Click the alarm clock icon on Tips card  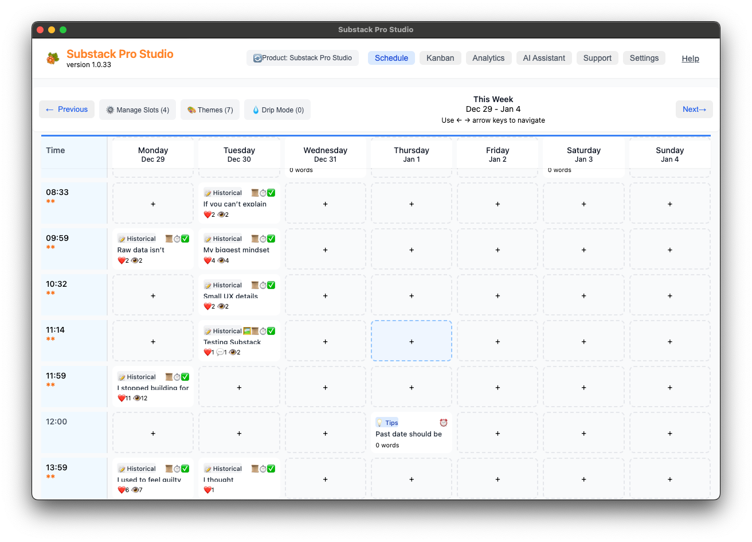(443, 423)
